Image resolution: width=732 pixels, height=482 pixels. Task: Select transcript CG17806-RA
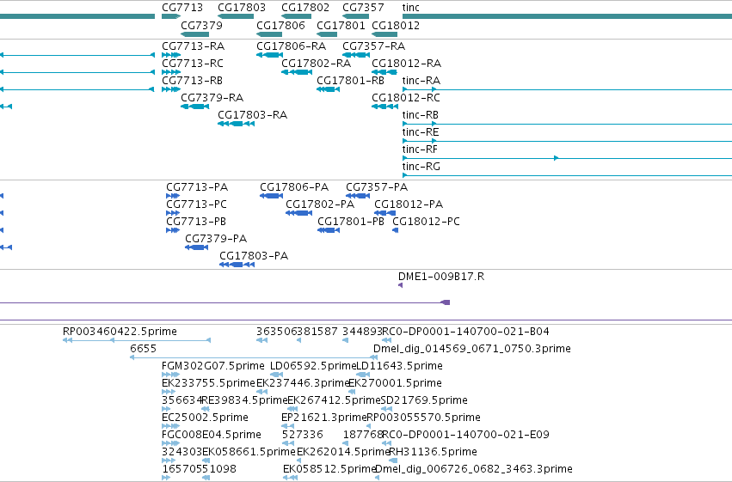click(x=291, y=46)
